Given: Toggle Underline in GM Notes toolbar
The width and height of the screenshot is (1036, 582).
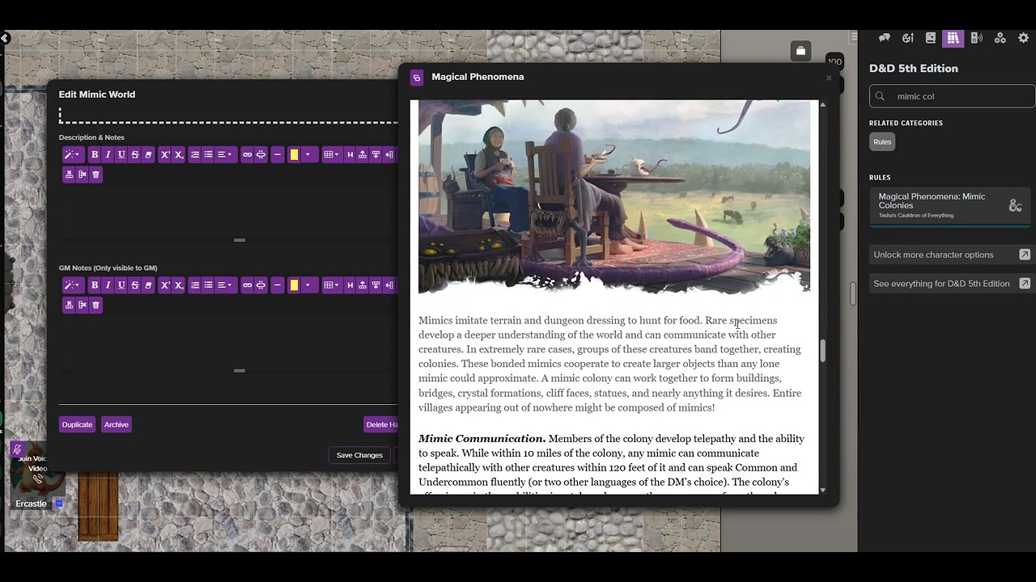Looking at the screenshot, I should pyautogui.click(x=121, y=285).
